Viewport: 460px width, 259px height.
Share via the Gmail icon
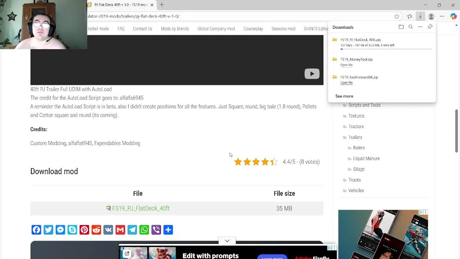click(120, 230)
